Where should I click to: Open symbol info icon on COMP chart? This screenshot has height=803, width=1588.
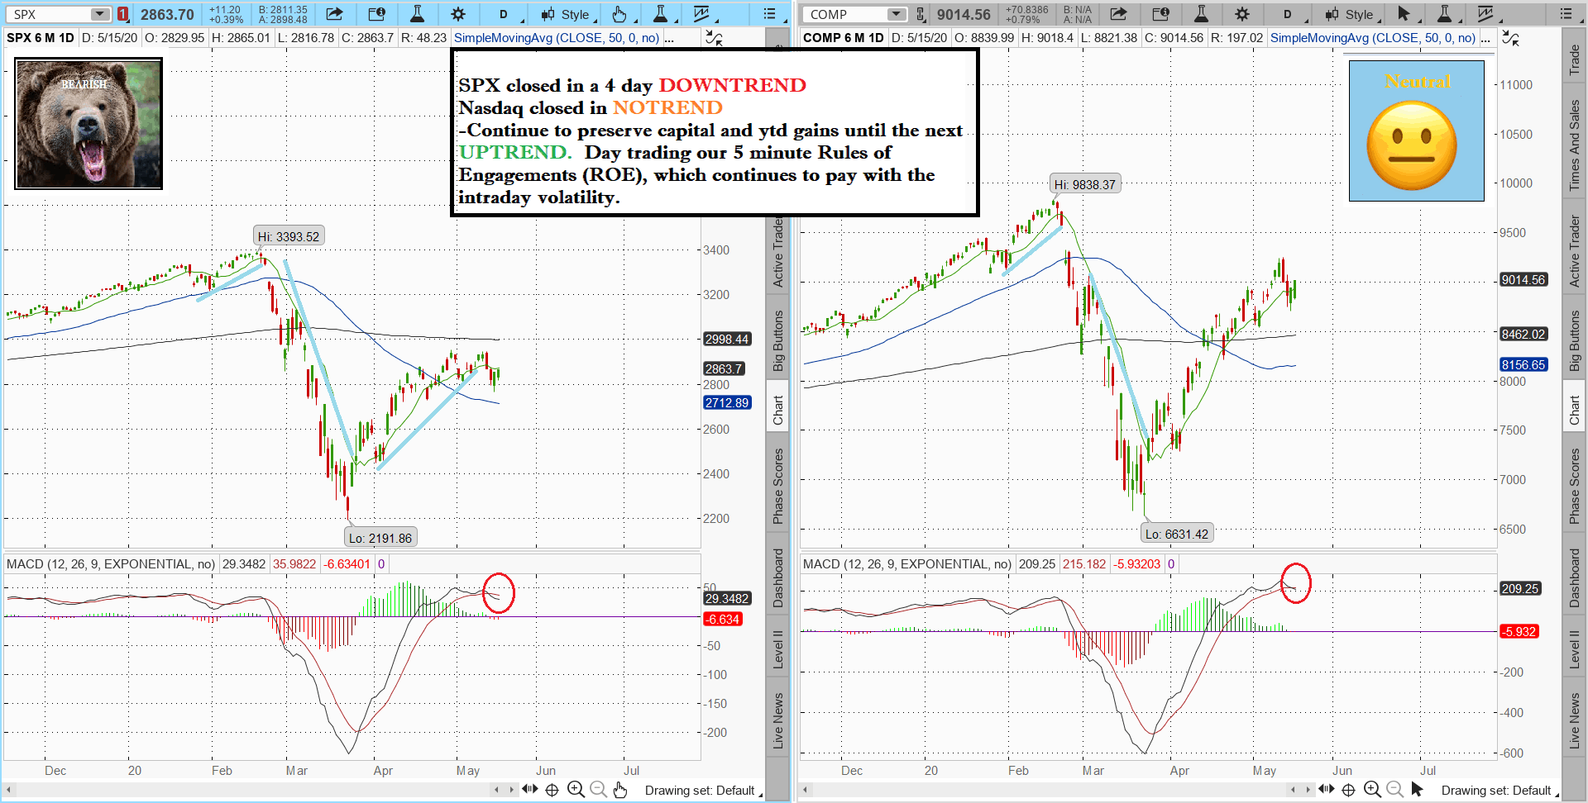1160,14
